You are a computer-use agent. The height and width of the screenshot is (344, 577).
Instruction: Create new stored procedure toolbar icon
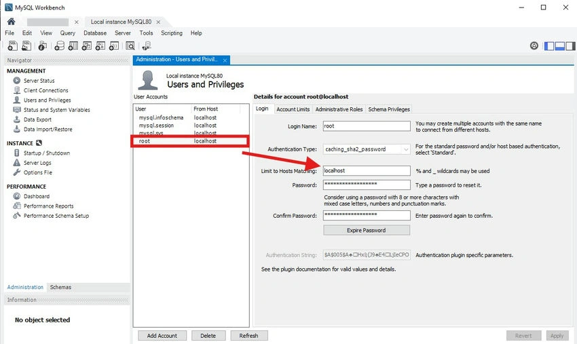100,45
